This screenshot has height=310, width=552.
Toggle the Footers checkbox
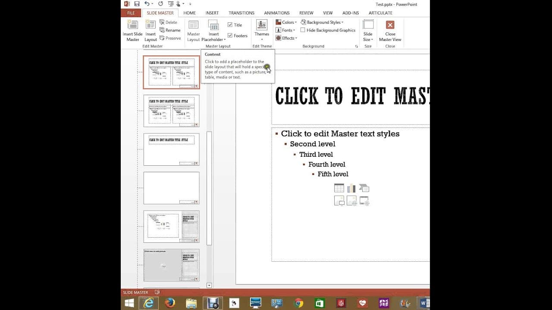(230, 36)
